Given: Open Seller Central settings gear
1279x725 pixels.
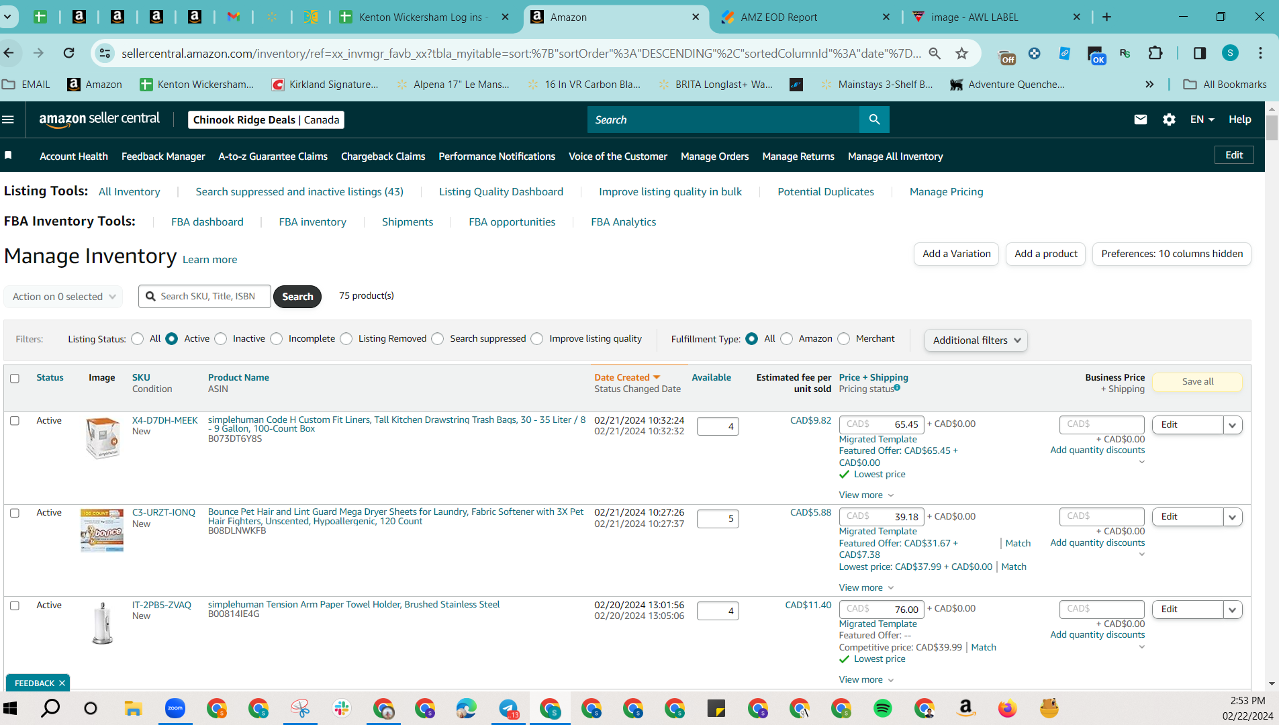Looking at the screenshot, I should 1169,119.
